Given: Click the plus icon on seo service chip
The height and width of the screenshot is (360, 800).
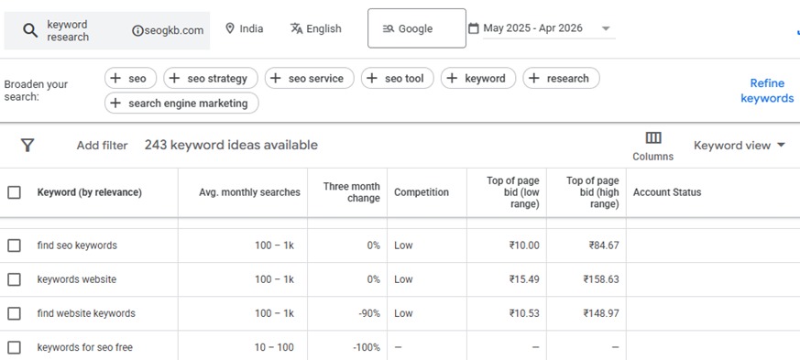Looking at the screenshot, I should tap(276, 79).
